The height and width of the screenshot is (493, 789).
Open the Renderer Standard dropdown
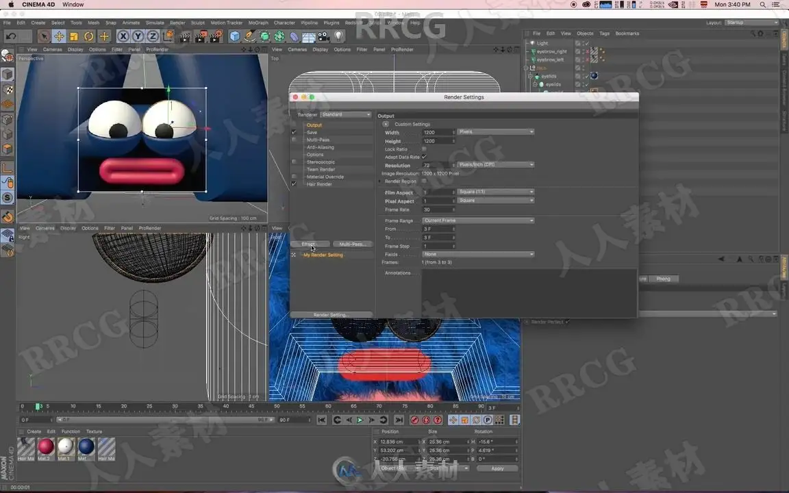coord(346,115)
